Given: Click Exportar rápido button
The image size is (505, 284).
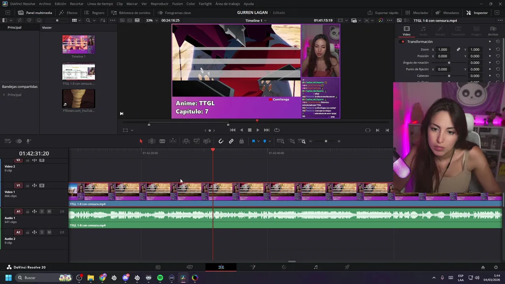Looking at the screenshot, I should click(x=383, y=13).
